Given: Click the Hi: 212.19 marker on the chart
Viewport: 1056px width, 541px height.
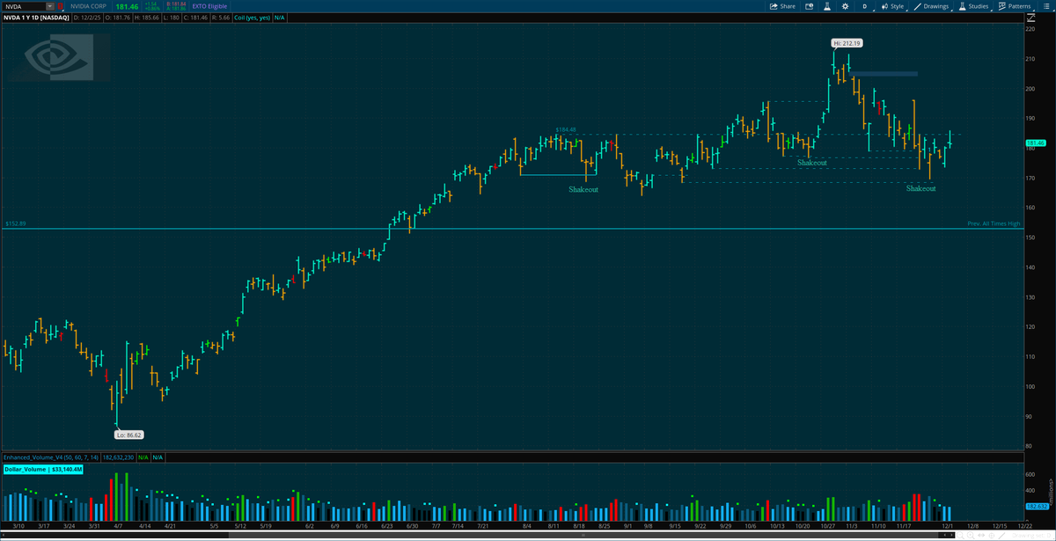Looking at the screenshot, I should point(846,41).
